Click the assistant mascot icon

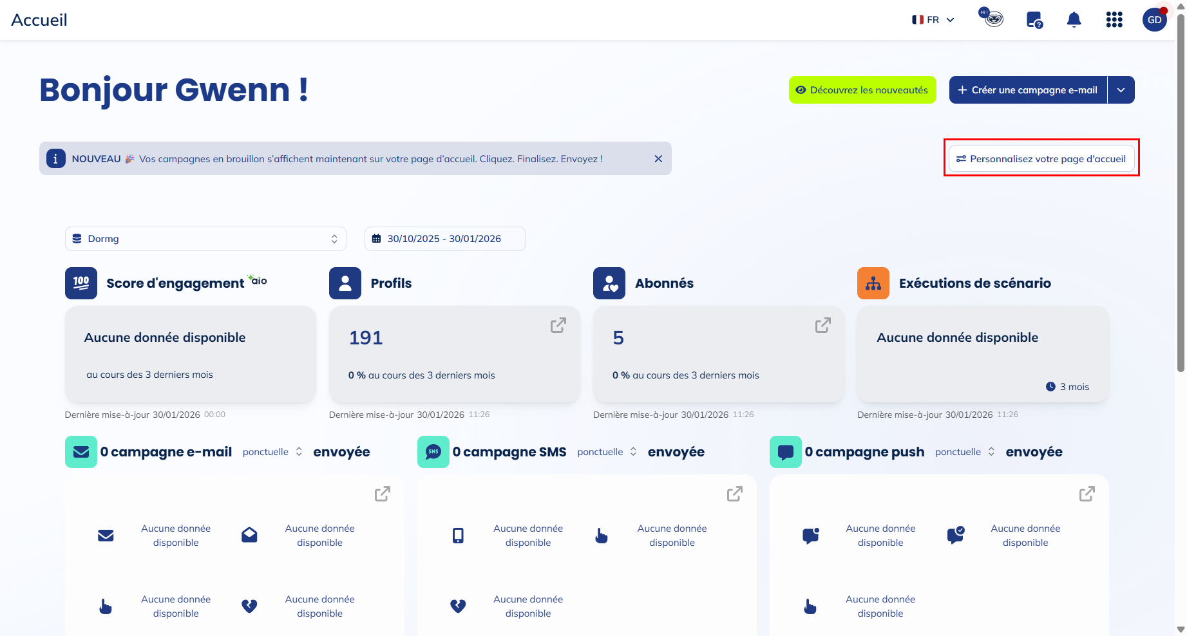pos(992,18)
